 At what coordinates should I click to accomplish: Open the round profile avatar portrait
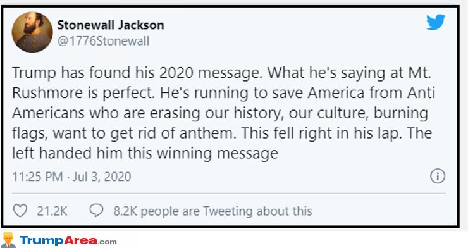tap(32, 32)
